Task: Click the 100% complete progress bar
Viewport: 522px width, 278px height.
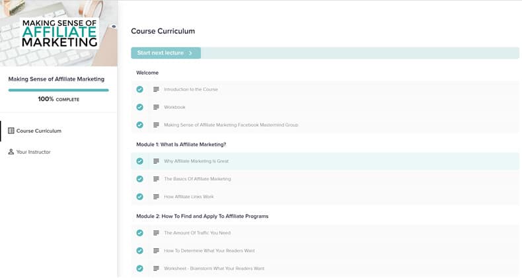Action: pos(59,90)
